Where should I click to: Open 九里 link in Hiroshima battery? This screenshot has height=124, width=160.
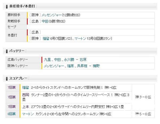click(x=47, y=60)
